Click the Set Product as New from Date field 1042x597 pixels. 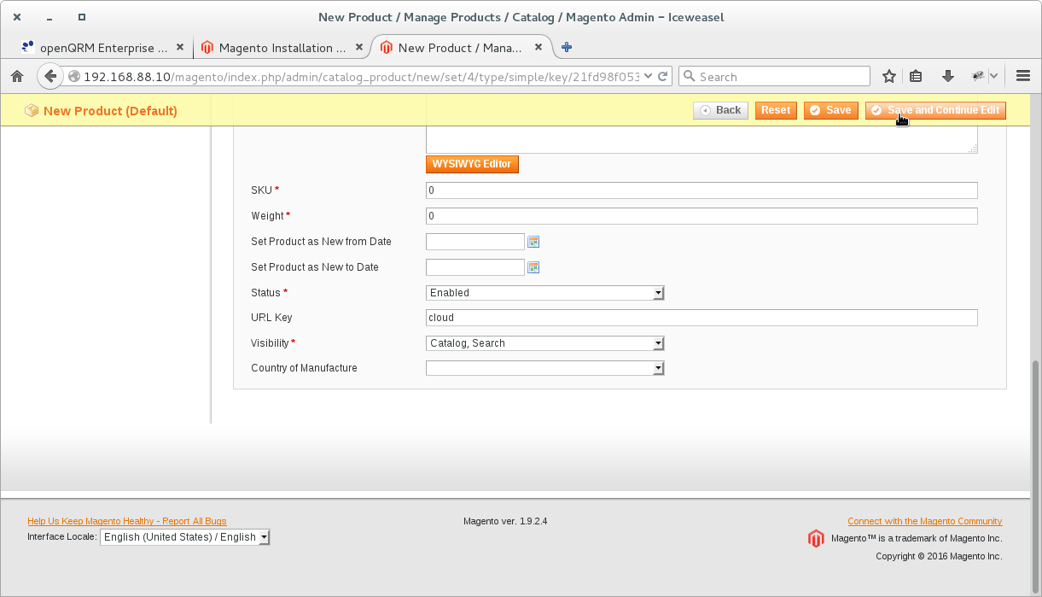coord(475,242)
